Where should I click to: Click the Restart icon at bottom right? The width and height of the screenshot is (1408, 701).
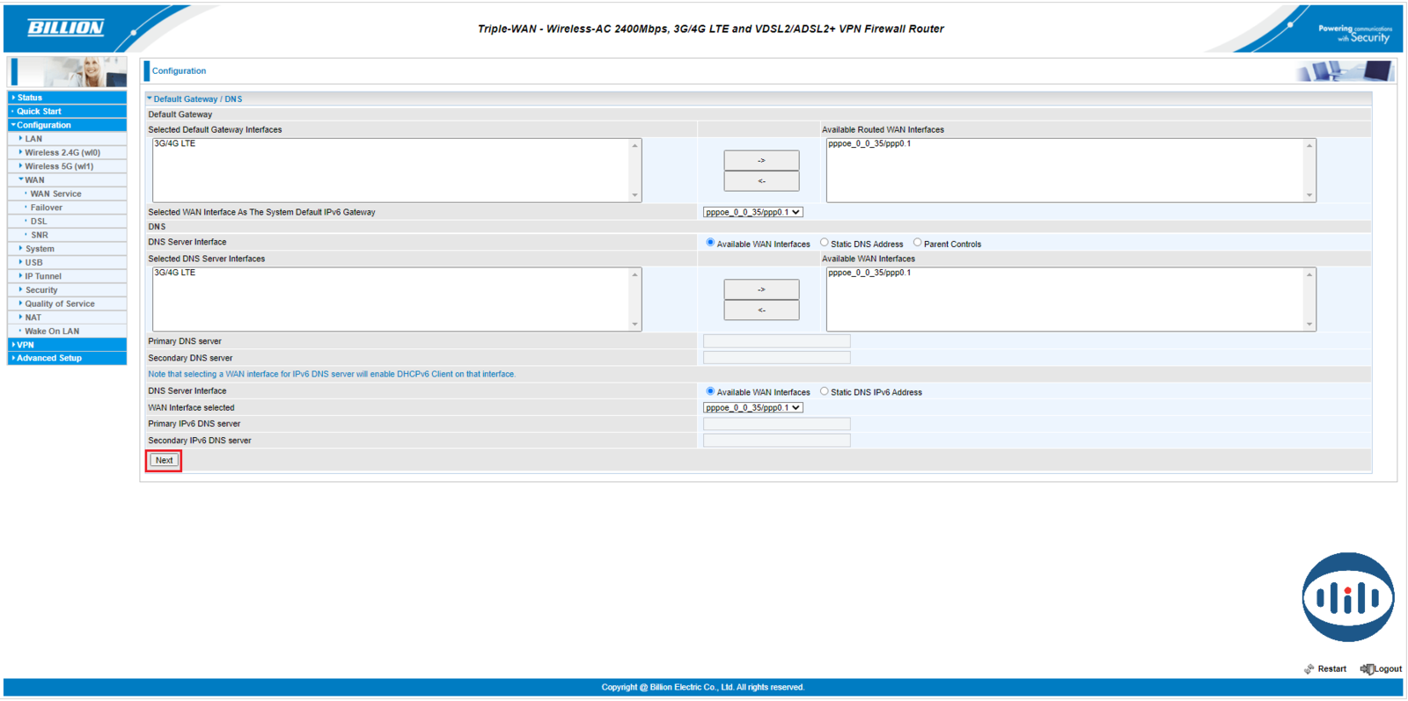click(x=1309, y=669)
